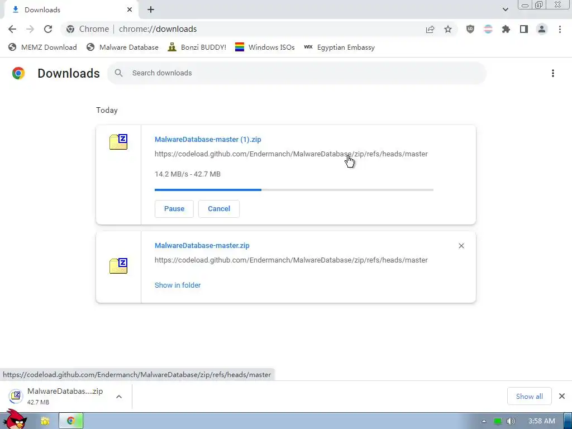572x429 pixels.
Task: Click the Chrome logo beside Downloads
Action: point(18,73)
